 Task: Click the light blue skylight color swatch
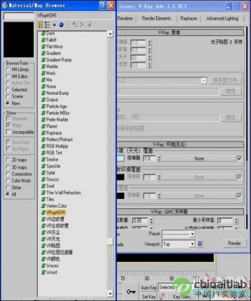tap(120, 159)
